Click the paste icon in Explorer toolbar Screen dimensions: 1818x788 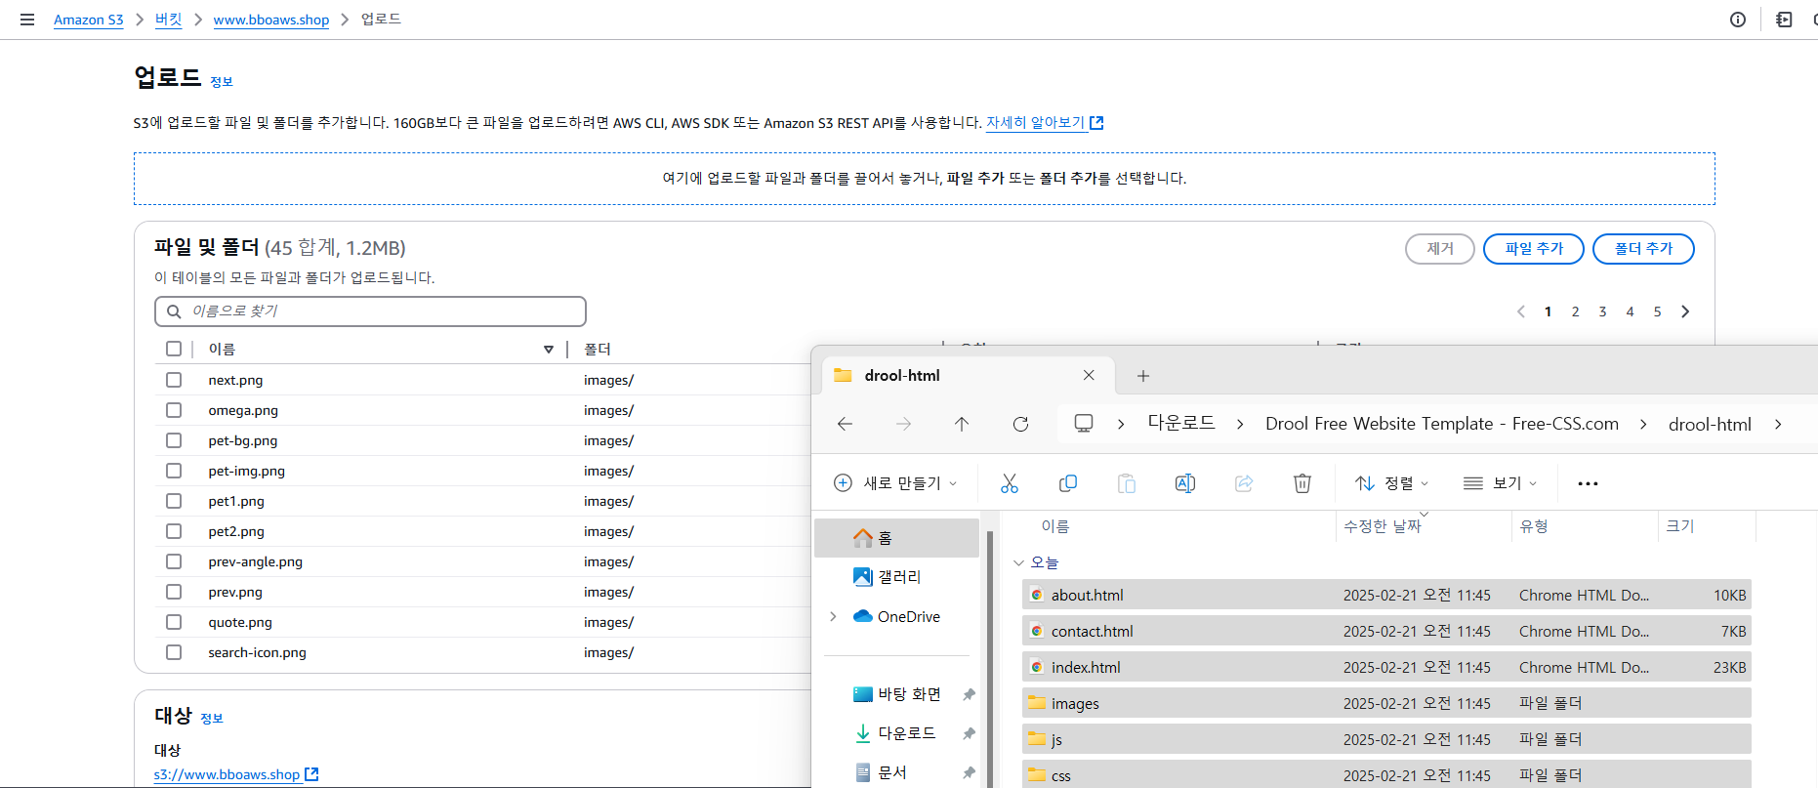click(1127, 483)
